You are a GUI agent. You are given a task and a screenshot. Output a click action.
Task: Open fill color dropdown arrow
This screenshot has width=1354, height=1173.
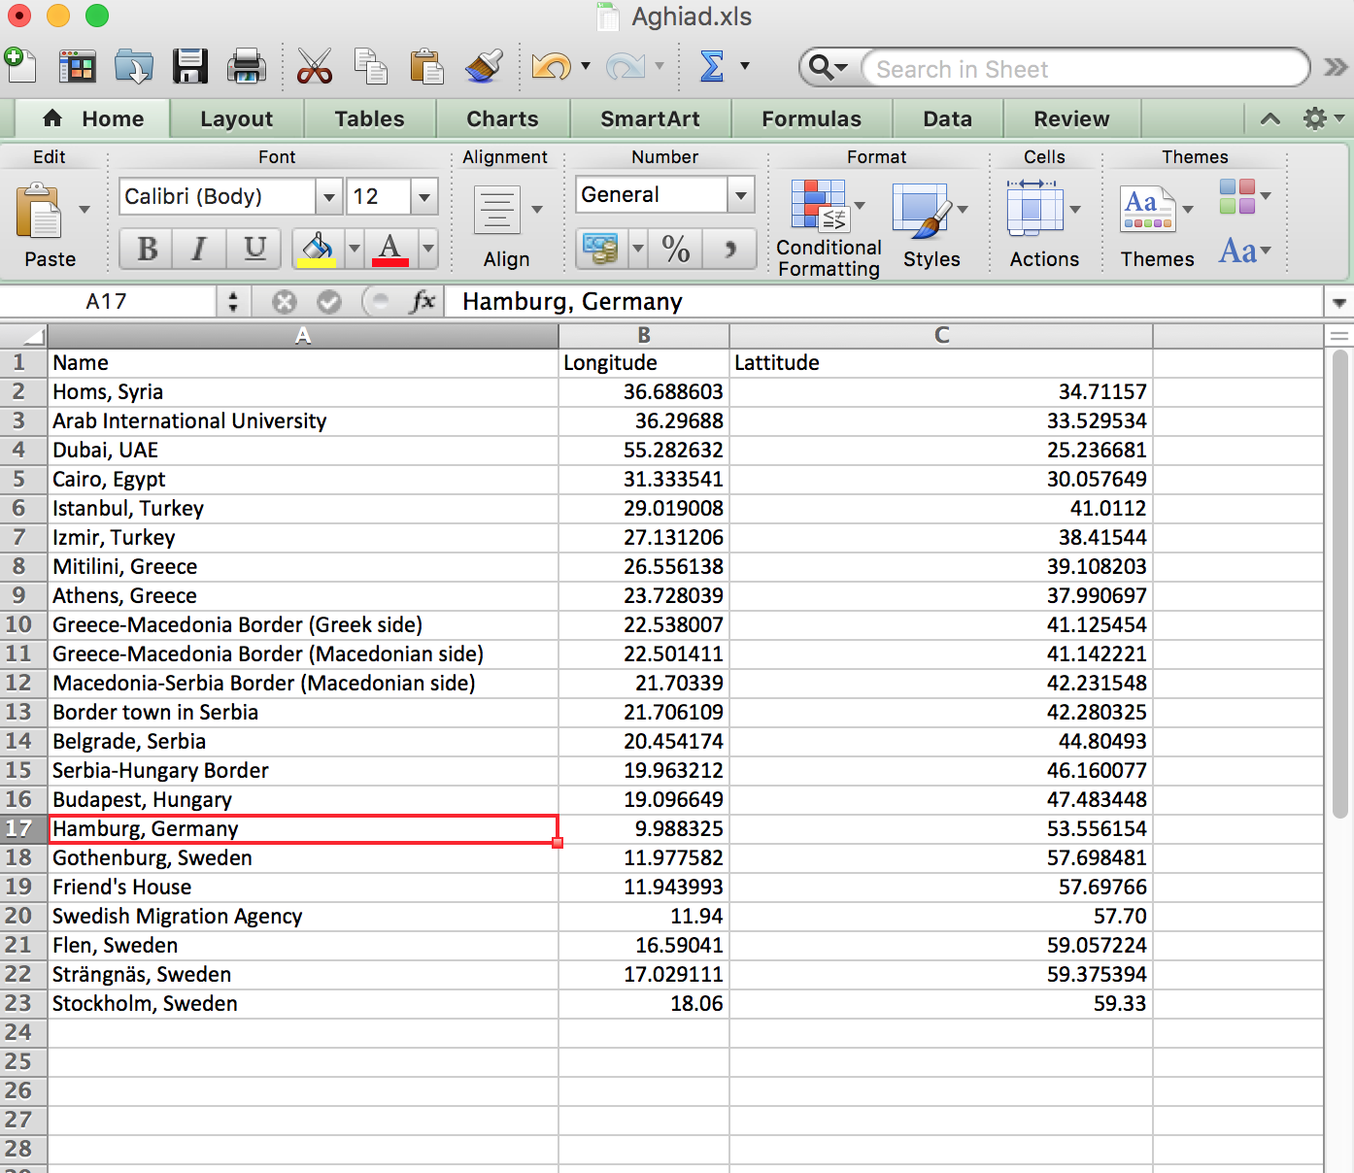coord(355,249)
